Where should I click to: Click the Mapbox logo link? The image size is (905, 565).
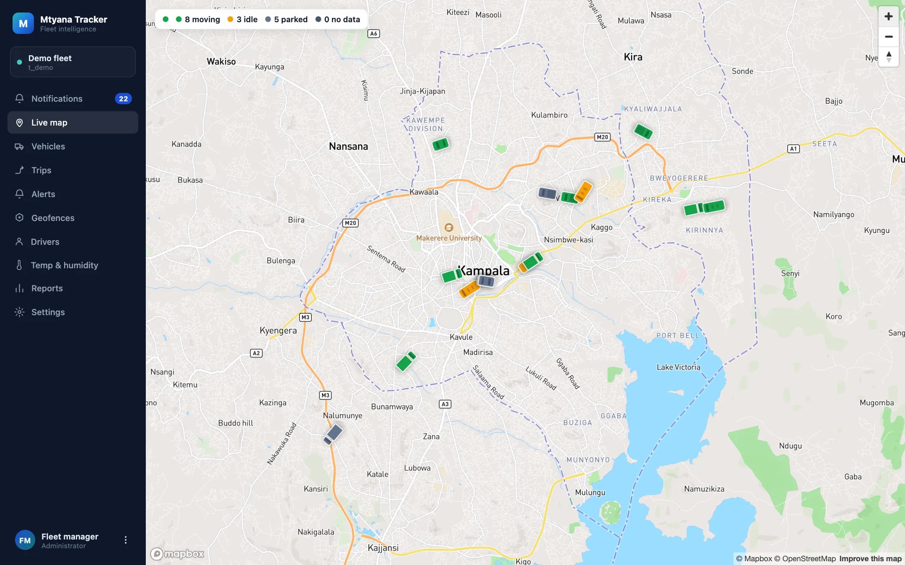[x=177, y=554]
